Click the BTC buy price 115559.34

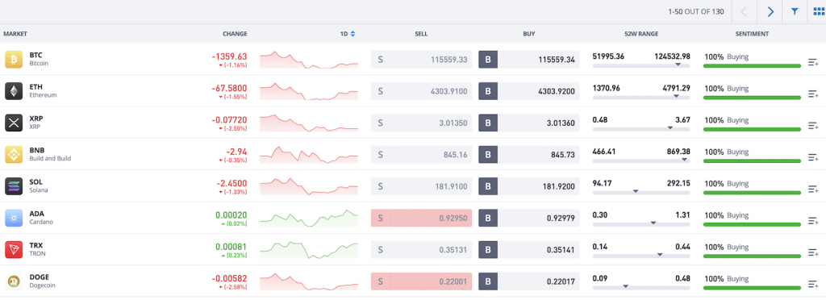[529, 60]
